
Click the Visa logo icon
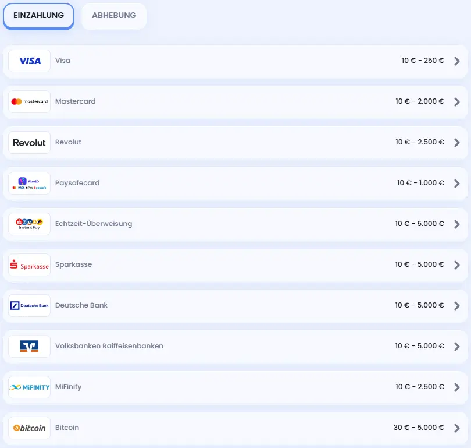pyautogui.click(x=29, y=61)
